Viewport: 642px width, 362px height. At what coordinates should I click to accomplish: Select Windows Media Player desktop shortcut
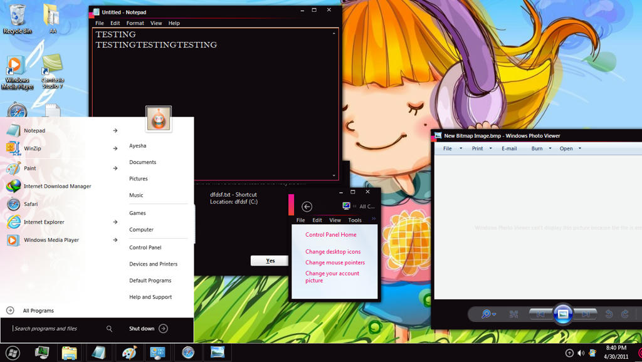click(x=17, y=73)
